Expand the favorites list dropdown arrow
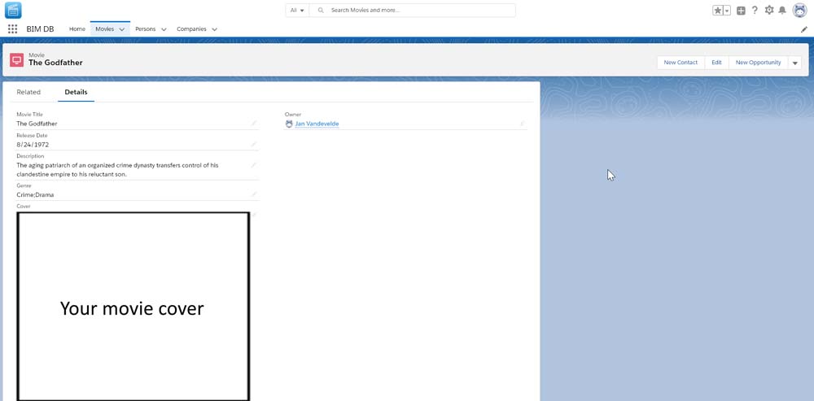The image size is (814, 401). coord(727,11)
